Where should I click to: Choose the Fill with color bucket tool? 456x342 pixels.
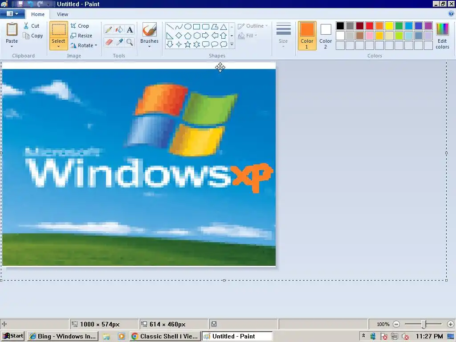tap(119, 29)
